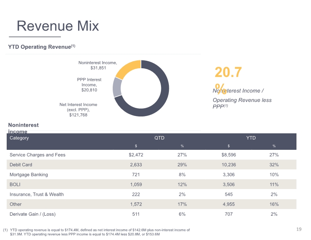Image resolution: width=311 pixels, height=240 pixels.
Task: Click the PPP Interest Income, $20,810 label
Action: pos(89,85)
